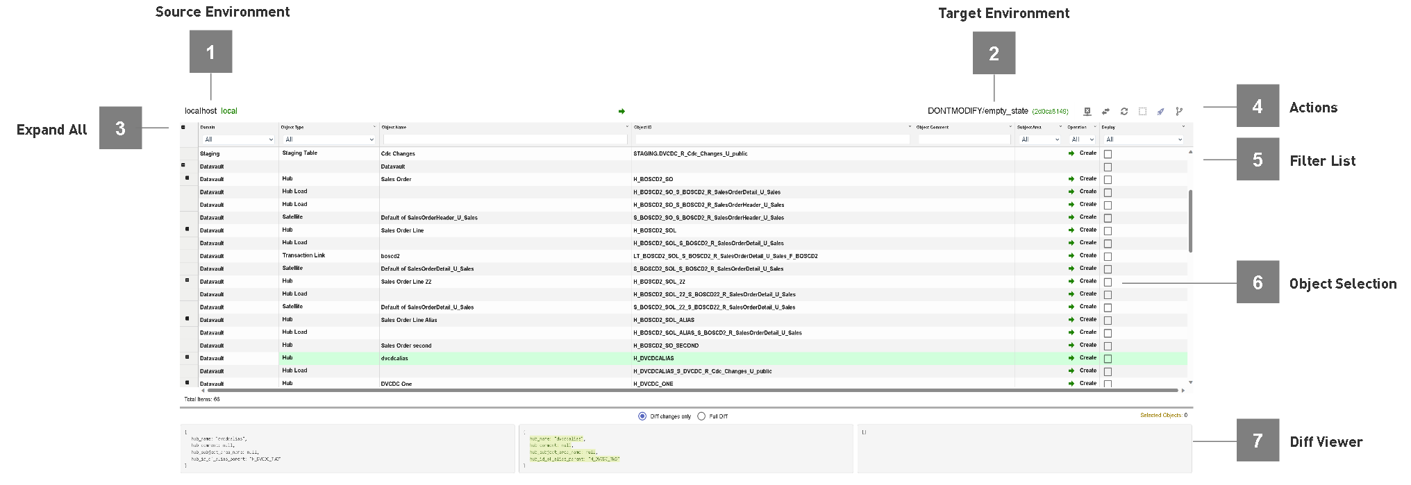Click the dashed-square select all icon

(1142, 112)
